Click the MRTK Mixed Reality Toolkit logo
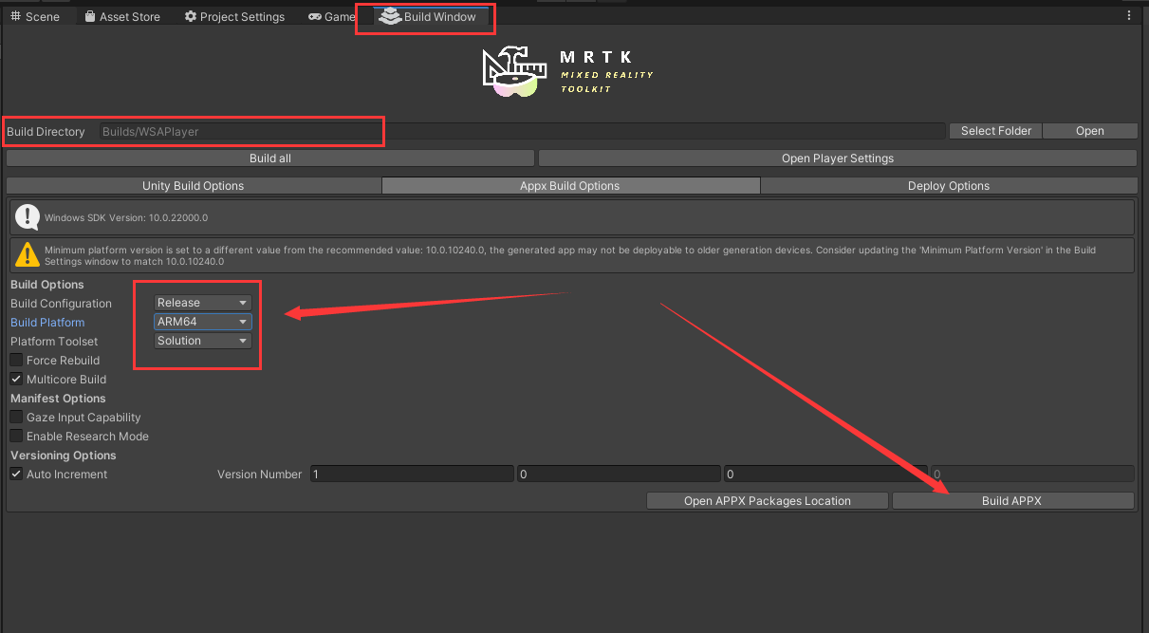The image size is (1149, 633). tap(567, 70)
